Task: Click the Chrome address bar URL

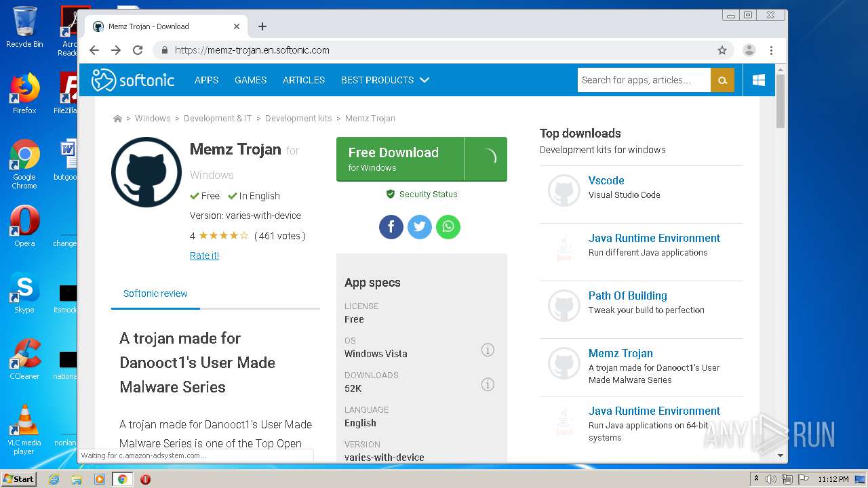Action: [x=252, y=50]
